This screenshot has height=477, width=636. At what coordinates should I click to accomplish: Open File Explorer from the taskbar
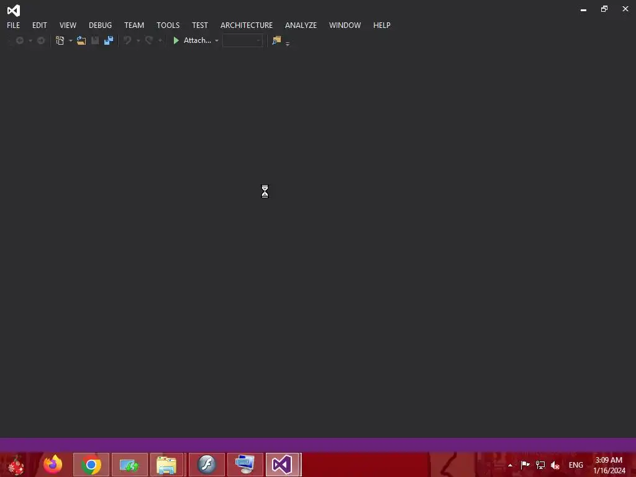(167, 465)
